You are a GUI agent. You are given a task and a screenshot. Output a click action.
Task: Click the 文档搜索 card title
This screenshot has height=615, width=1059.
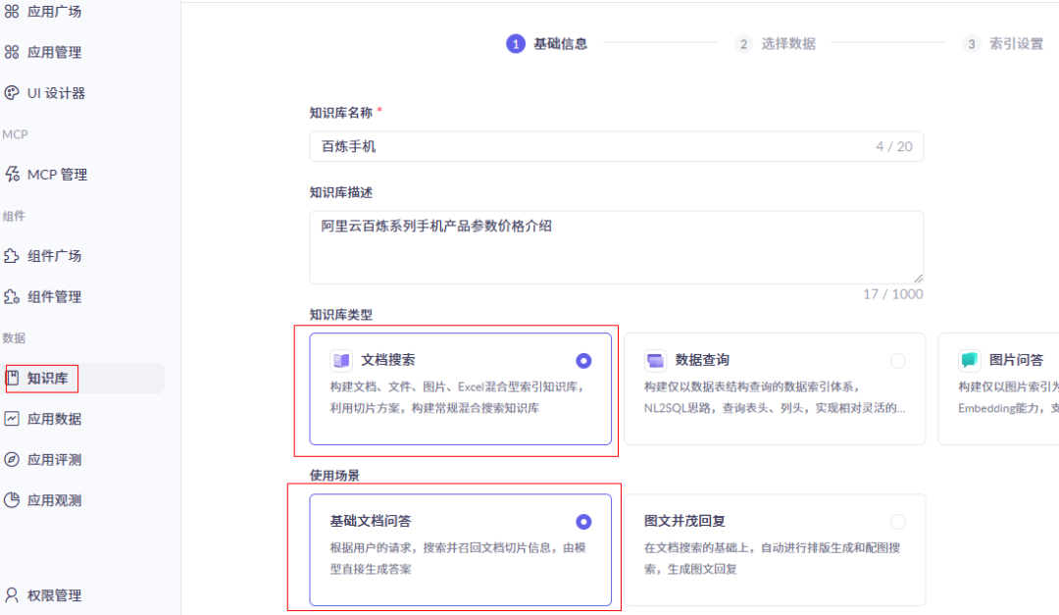(x=387, y=360)
